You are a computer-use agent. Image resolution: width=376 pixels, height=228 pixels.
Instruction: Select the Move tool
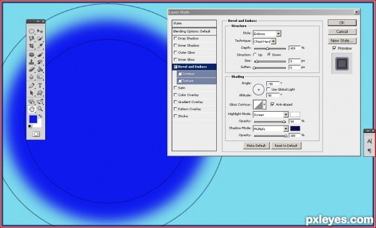coord(40,31)
